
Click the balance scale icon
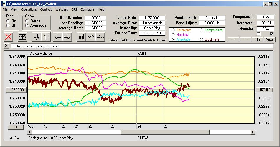[22, 37]
